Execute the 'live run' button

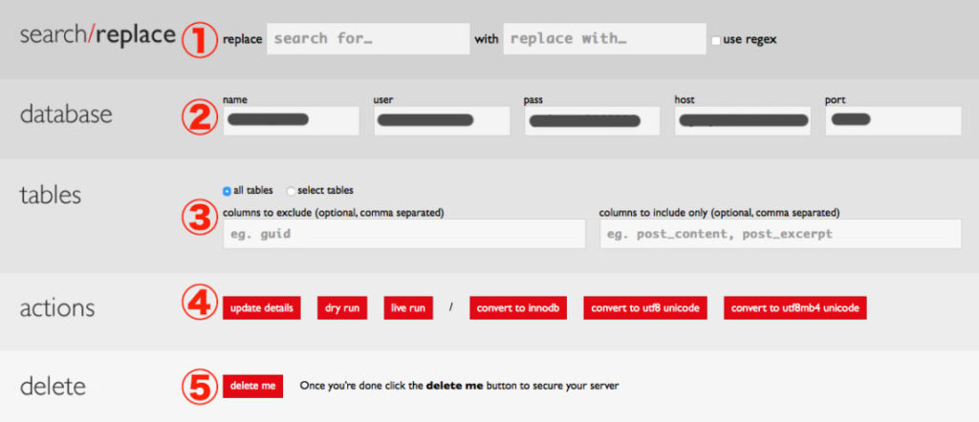[x=408, y=308]
